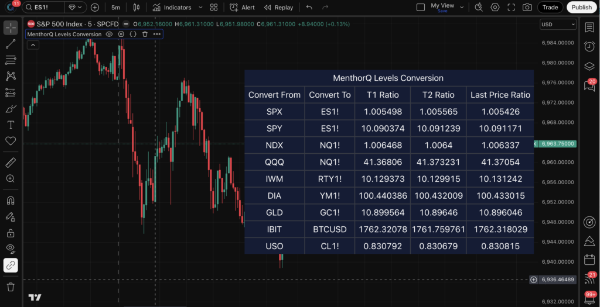Remove MenthorQ indicator with trash icon
Screen dimensions: 600x307
click(x=145, y=34)
